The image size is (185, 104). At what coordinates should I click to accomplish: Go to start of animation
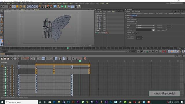(138, 51)
